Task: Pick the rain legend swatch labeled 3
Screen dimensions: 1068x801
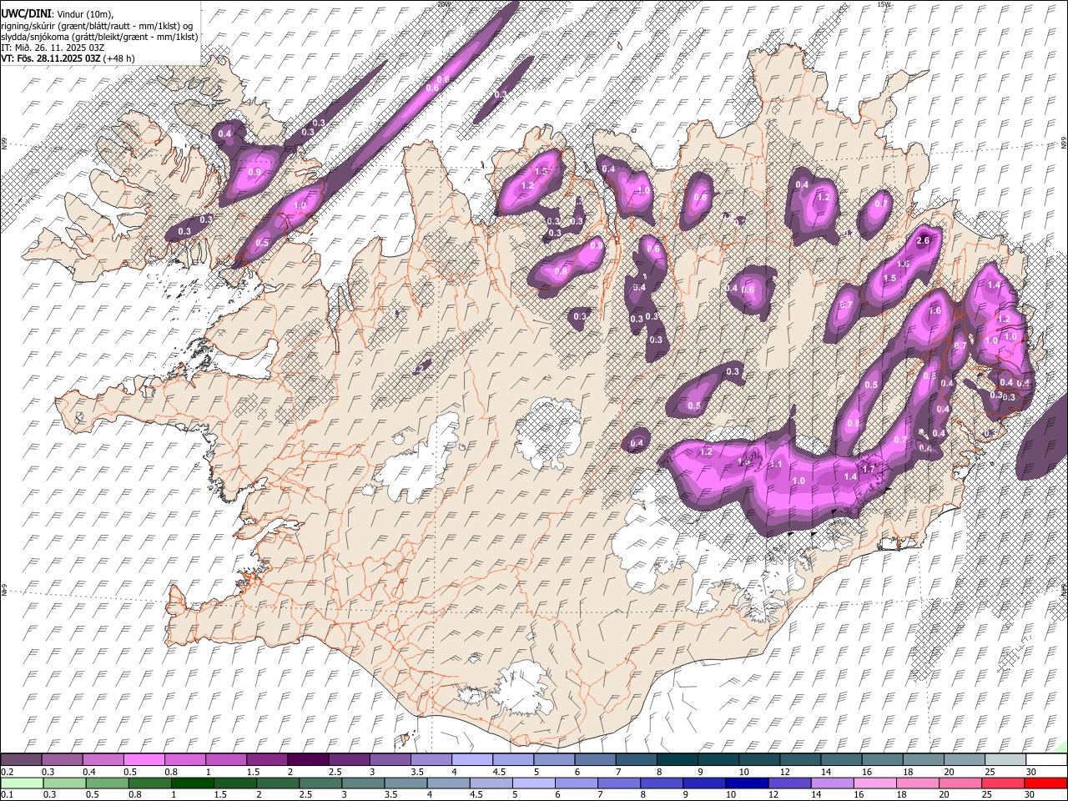Action: [363, 783]
